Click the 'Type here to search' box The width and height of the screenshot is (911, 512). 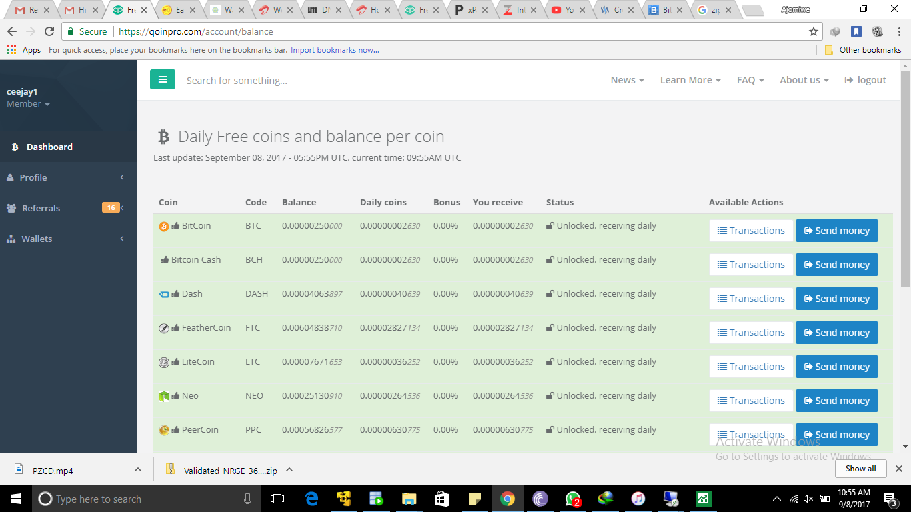click(146, 499)
